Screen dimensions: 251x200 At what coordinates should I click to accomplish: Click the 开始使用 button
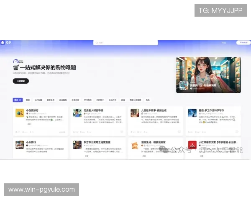pyautogui.click(x=243, y=42)
